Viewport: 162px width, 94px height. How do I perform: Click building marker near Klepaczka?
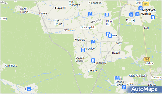click(90, 14)
